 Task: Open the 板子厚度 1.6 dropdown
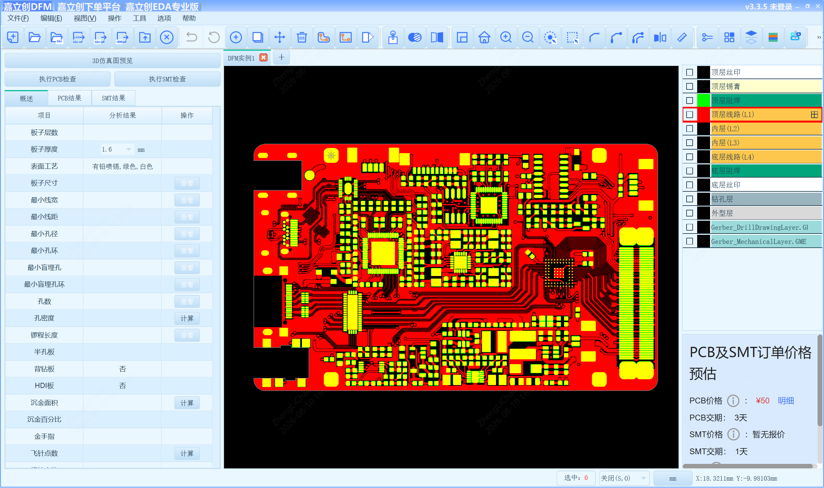tap(117, 149)
